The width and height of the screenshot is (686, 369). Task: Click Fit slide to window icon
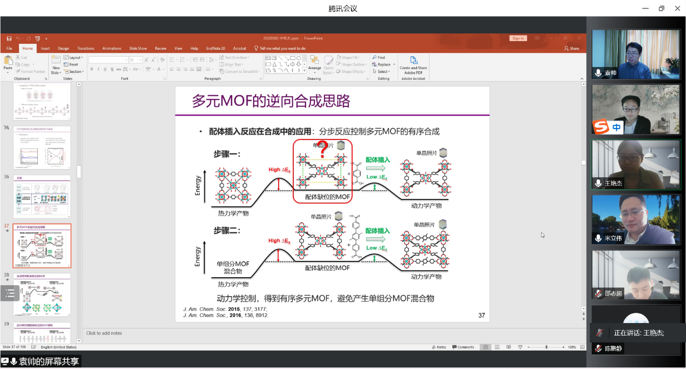pyautogui.click(x=581, y=347)
